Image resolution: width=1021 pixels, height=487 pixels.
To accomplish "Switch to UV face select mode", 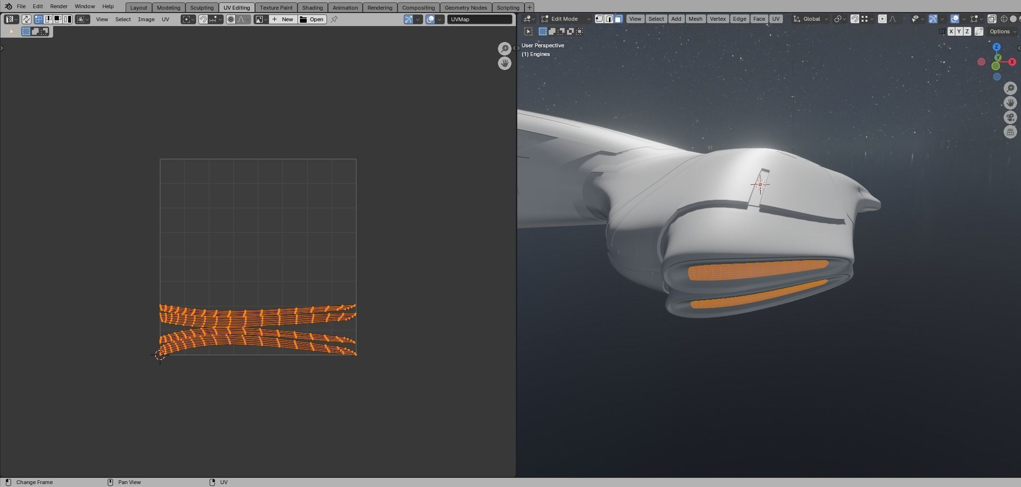I will 58,19.
